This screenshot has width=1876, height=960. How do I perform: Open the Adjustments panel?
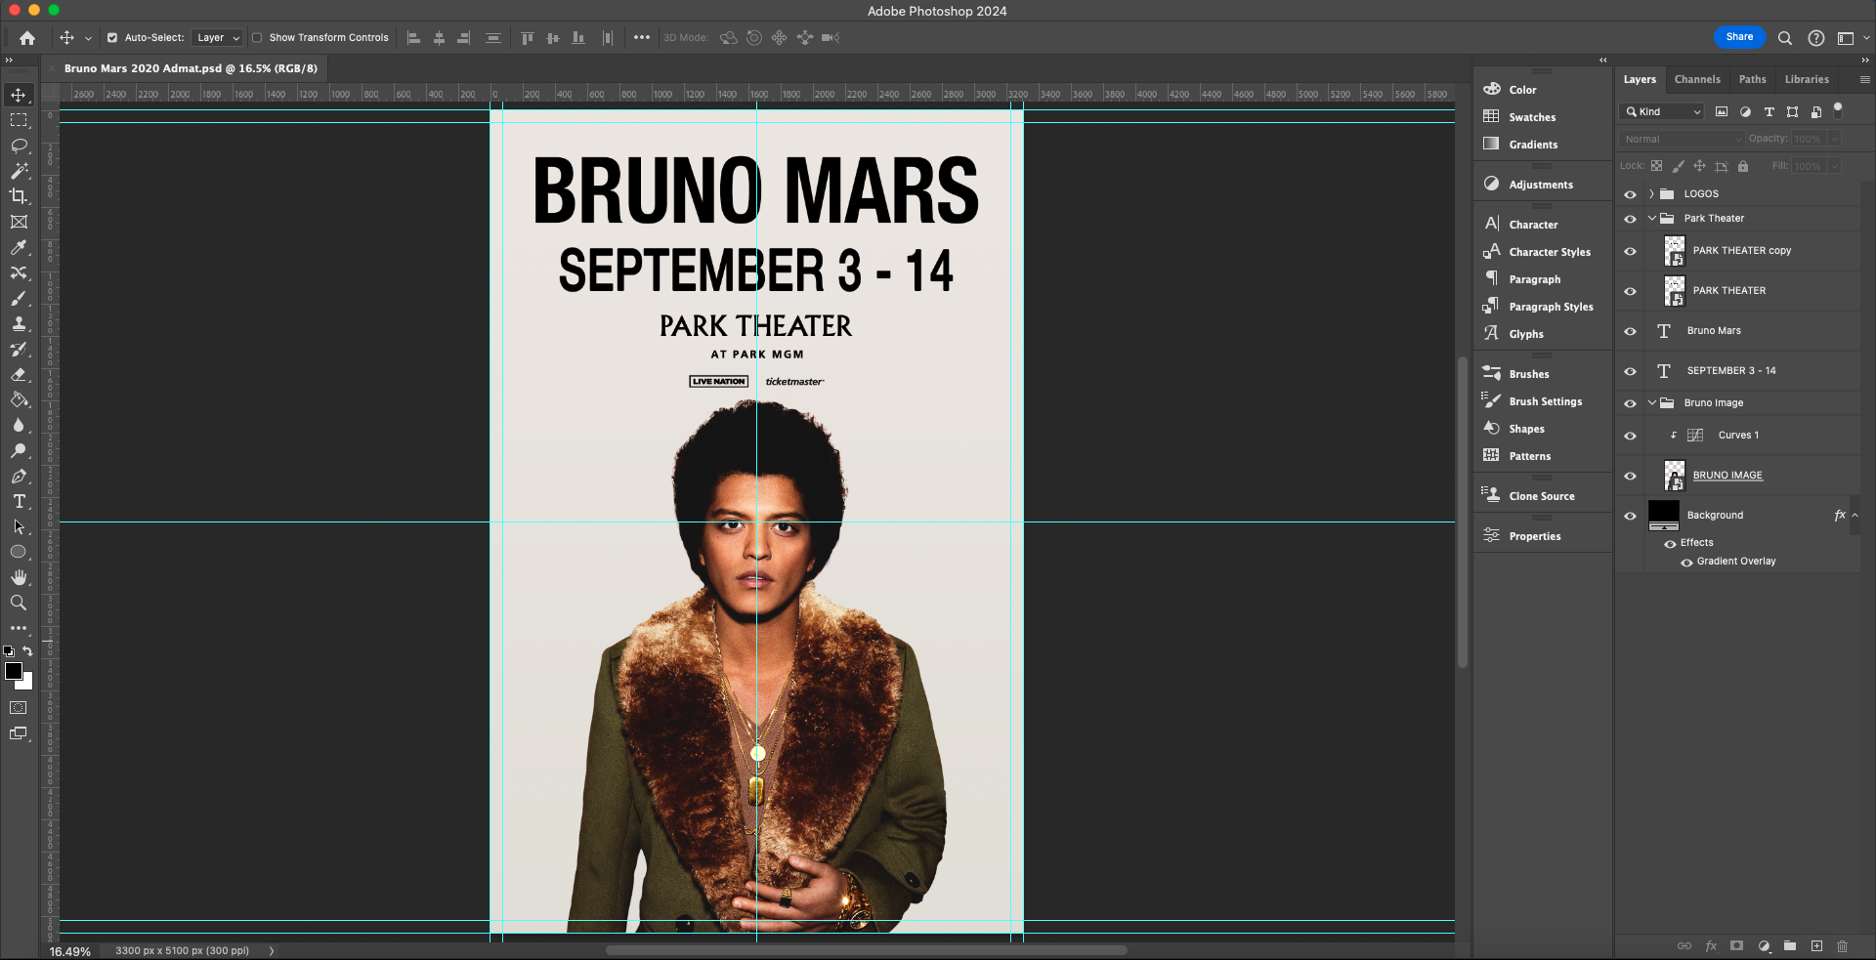click(1541, 185)
